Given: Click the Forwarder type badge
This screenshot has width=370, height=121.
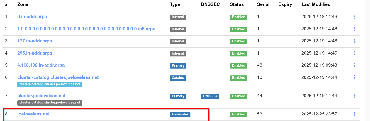Looking at the screenshot, I should coord(180,115).
